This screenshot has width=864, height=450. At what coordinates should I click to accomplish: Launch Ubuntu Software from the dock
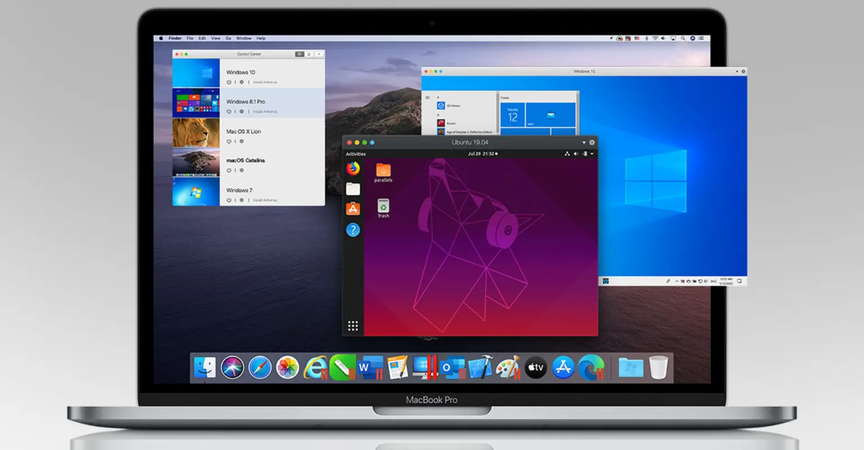click(x=352, y=209)
